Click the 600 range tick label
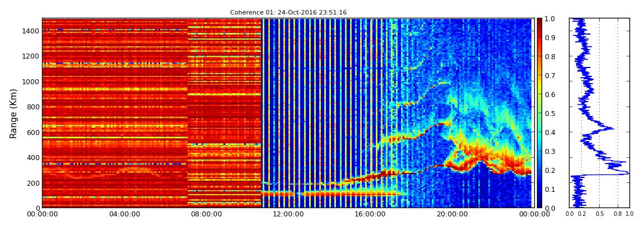The height and width of the screenshot is (227, 644). (33, 132)
